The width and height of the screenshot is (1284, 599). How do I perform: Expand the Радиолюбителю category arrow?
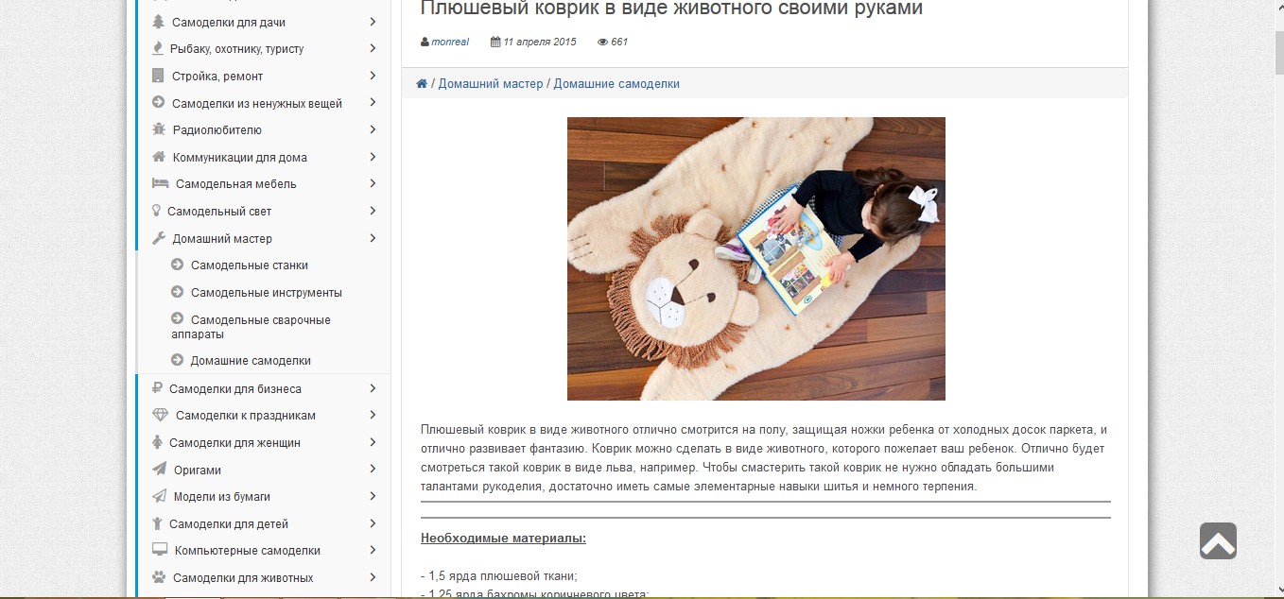point(373,129)
